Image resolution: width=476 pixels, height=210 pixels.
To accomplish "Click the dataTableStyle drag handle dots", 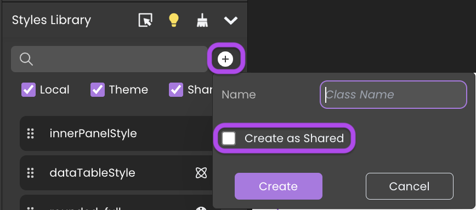I will 30,173.
